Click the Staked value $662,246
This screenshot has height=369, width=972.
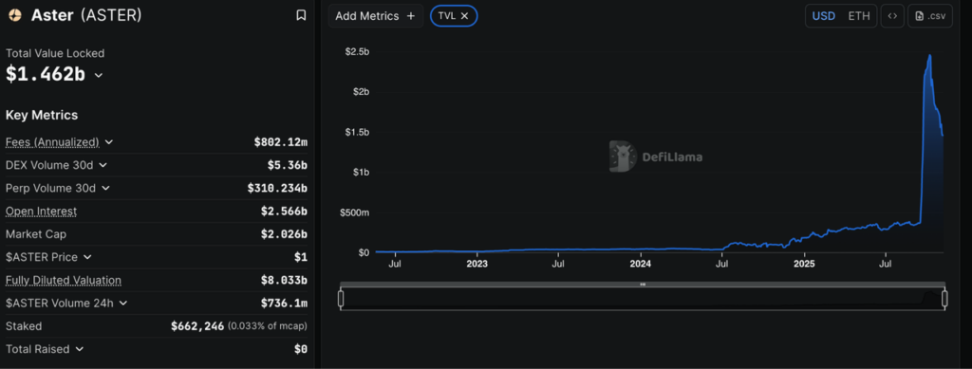[197, 326]
